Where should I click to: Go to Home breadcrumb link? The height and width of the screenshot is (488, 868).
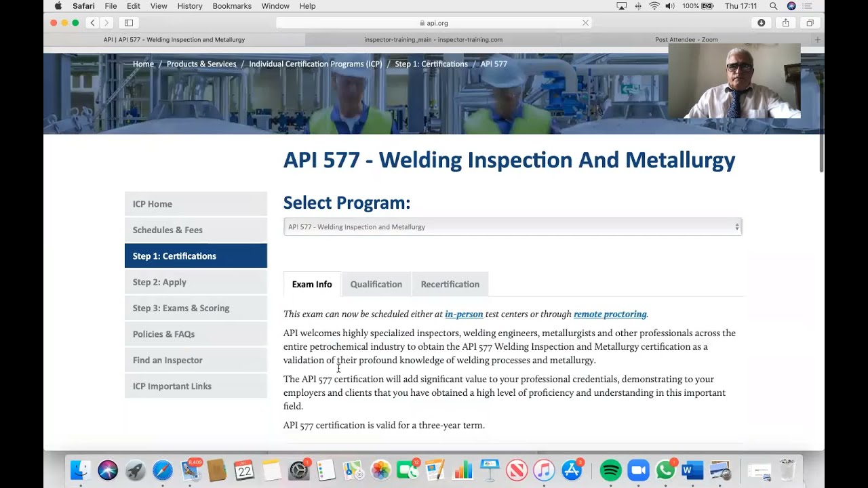pyautogui.click(x=143, y=64)
